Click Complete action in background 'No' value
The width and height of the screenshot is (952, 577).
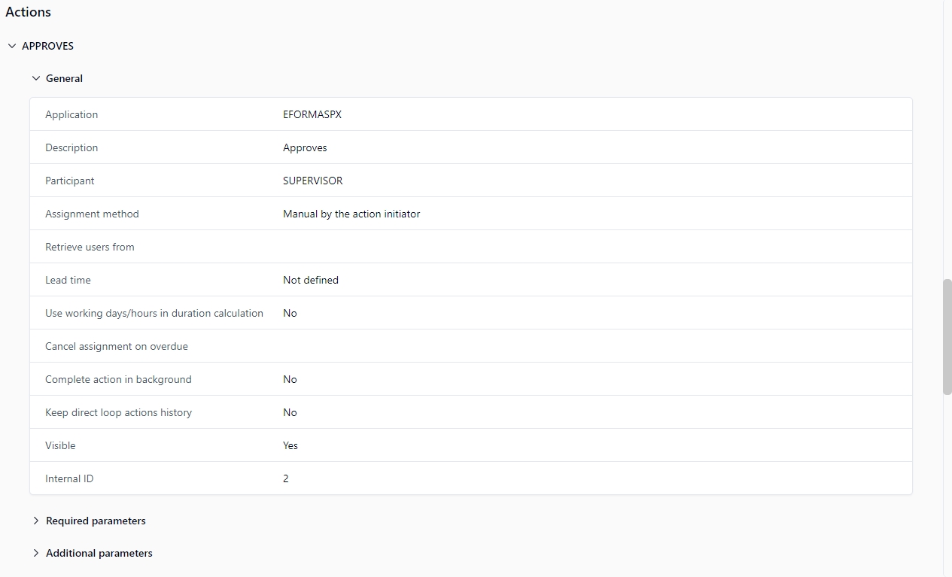290,379
